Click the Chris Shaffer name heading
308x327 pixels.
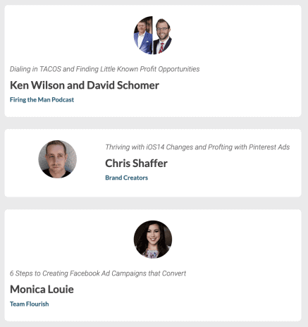click(136, 163)
